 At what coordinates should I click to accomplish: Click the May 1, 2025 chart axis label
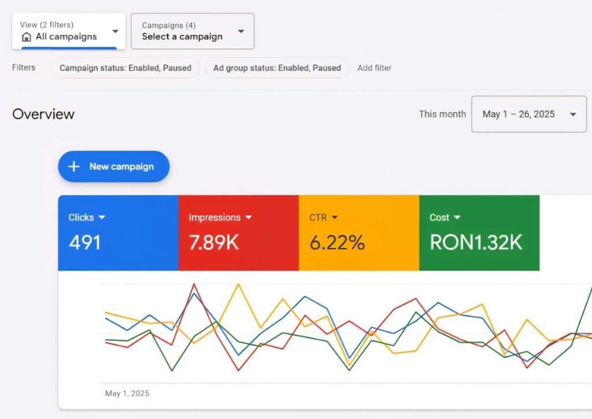(x=127, y=394)
